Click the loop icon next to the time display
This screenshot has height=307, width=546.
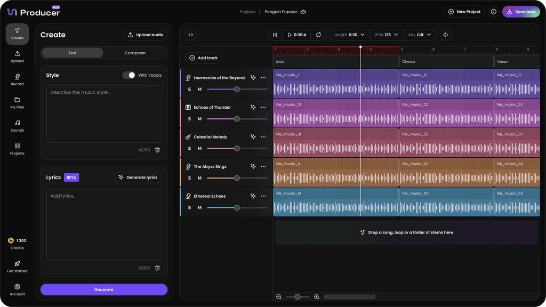tap(318, 34)
